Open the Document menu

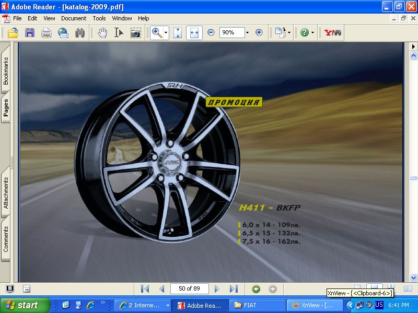[x=73, y=18]
